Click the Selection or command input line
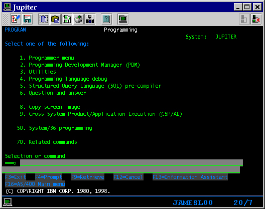 (131, 163)
